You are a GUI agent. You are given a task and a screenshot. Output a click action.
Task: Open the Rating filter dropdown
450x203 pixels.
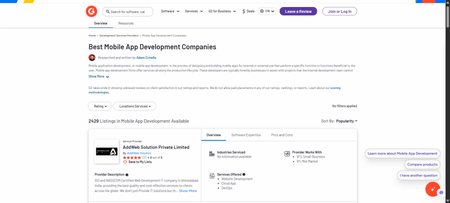[x=100, y=106]
